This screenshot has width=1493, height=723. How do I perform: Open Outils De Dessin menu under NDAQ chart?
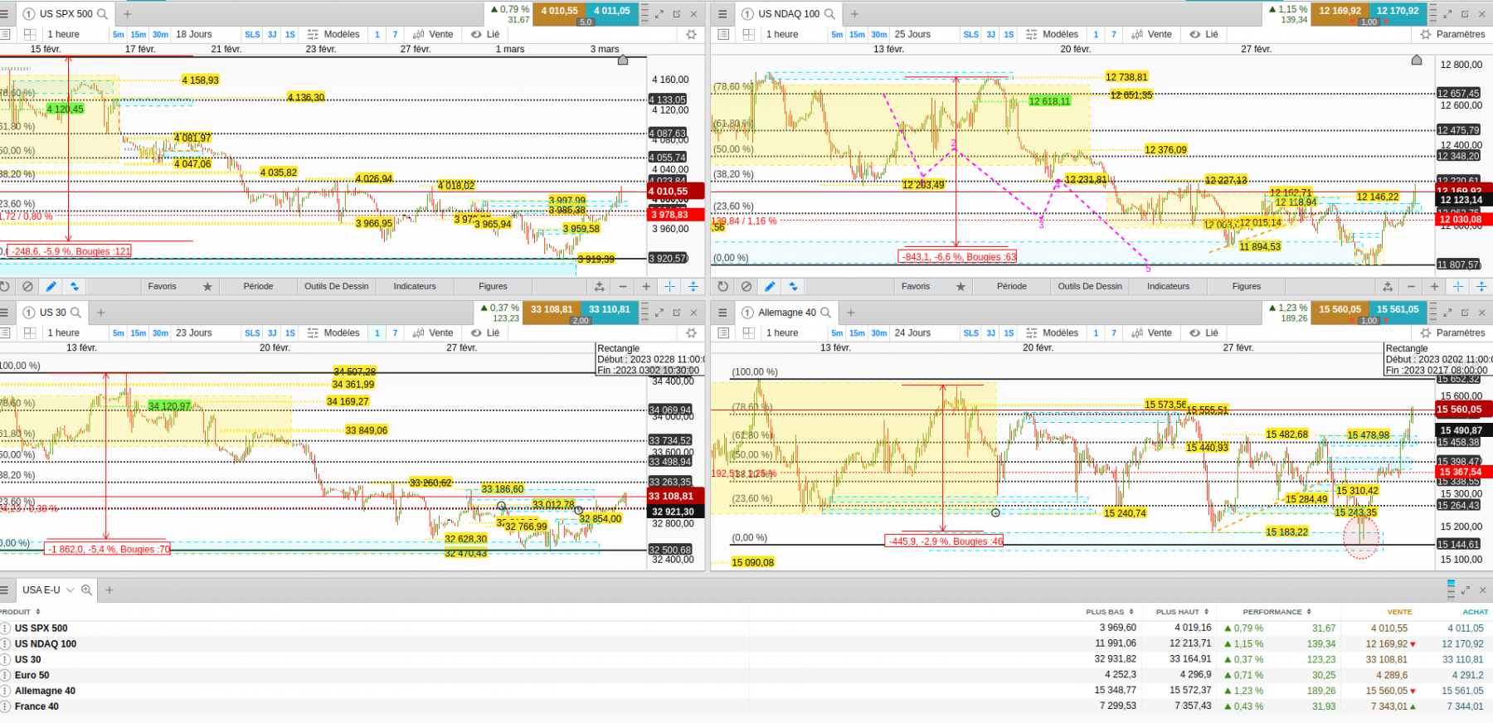pos(1090,286)
